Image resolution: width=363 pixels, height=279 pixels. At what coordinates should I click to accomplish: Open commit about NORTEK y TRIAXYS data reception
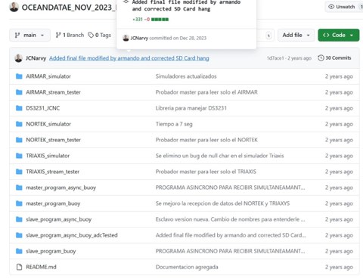coord(222,203)
